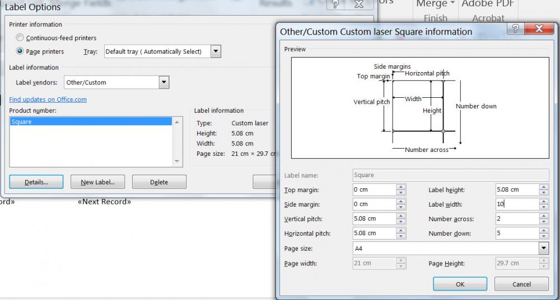Click OK in Square information dialog
The image size is (560, 300).
pos(460,284)
